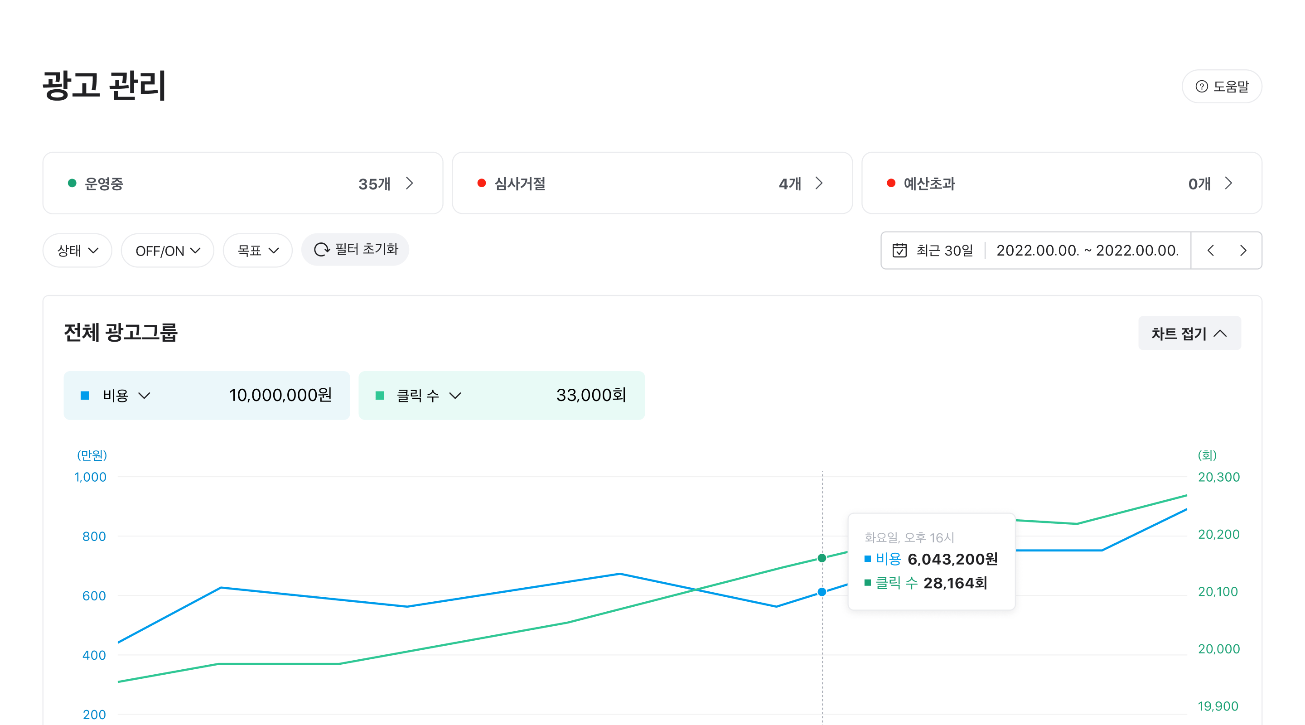Click the 20,000 right axis label
Image resolution: width=1305 pixels, height=725 pixels.
[1218, 649]
